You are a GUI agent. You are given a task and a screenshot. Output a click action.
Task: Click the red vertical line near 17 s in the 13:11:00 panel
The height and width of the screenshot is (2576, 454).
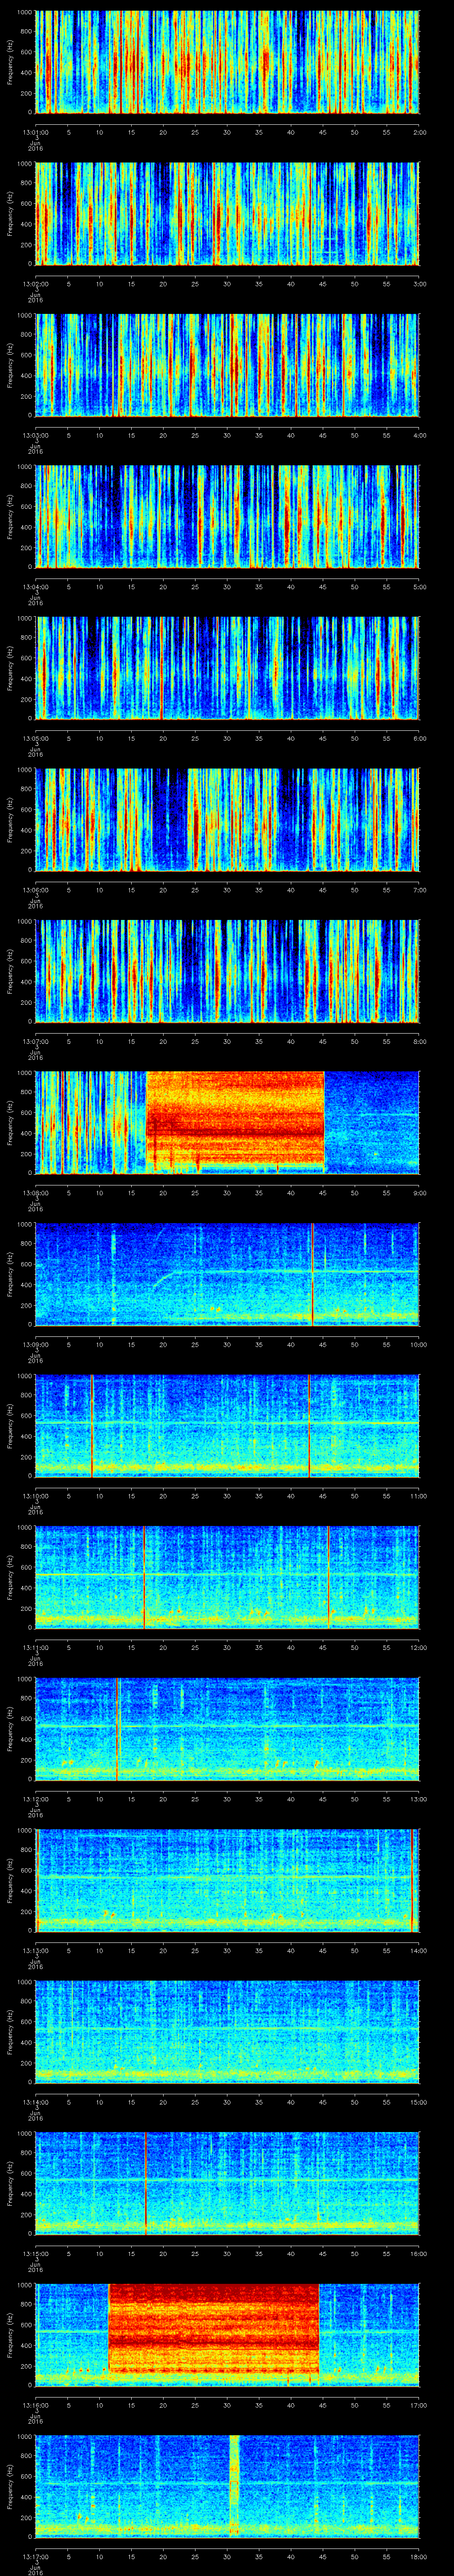point(144,1577)
